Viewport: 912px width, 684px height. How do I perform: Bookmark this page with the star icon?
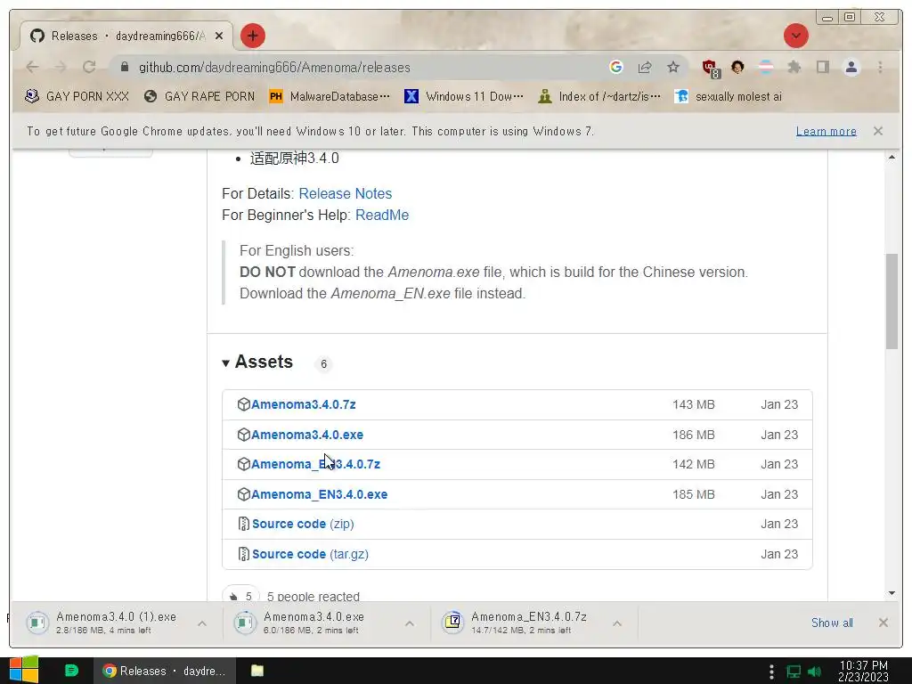pos(673,68)
